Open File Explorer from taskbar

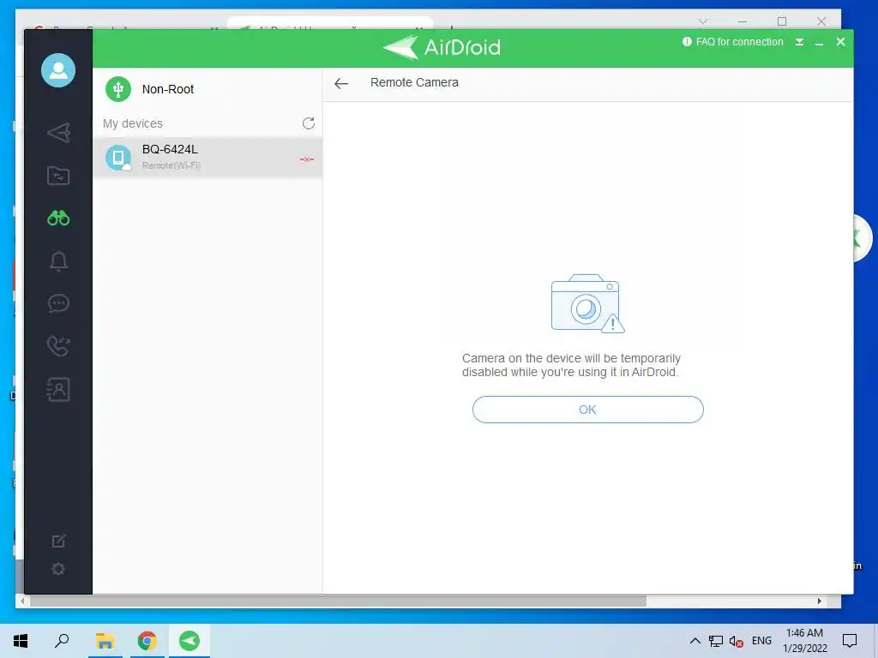pyautogui.click(x=105, y=641)
